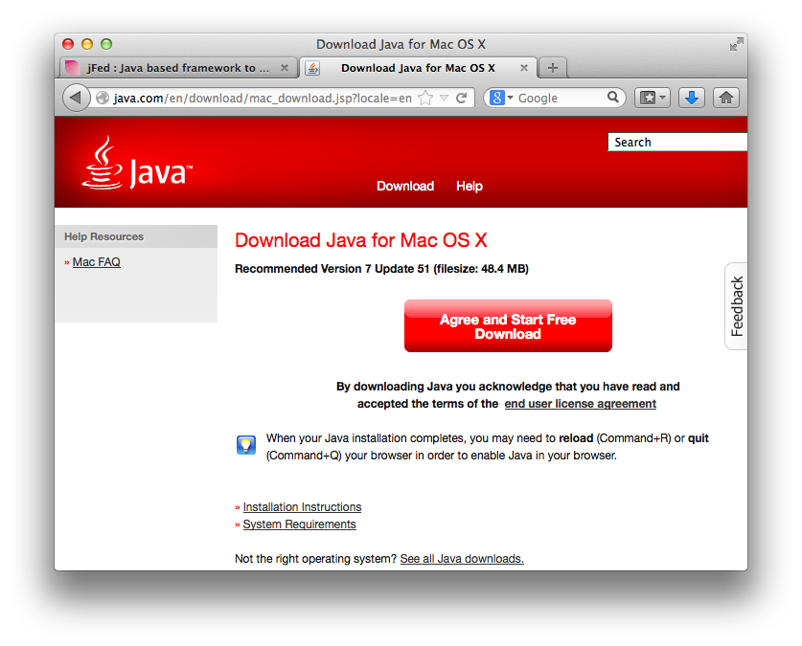Screen dimensions: 802x646
Task: Bookmark this page with the star icon
Action: (425, 98)
